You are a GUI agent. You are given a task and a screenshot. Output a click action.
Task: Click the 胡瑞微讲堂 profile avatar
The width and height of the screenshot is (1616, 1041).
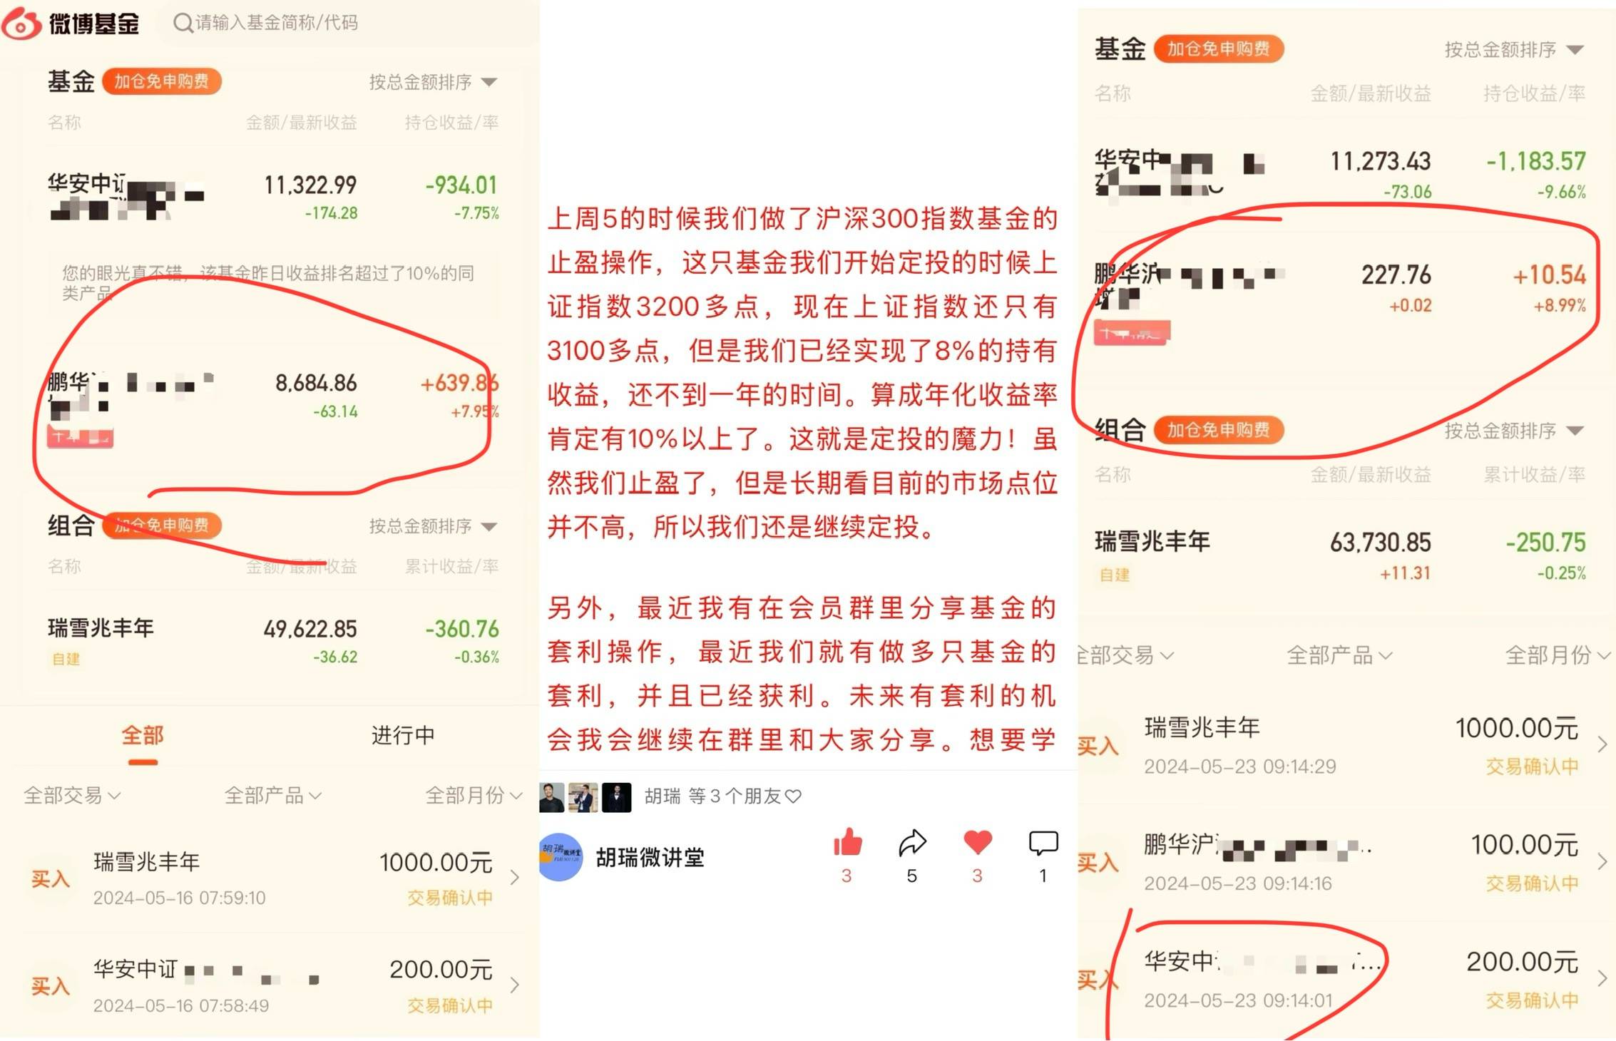pos(561,857)
